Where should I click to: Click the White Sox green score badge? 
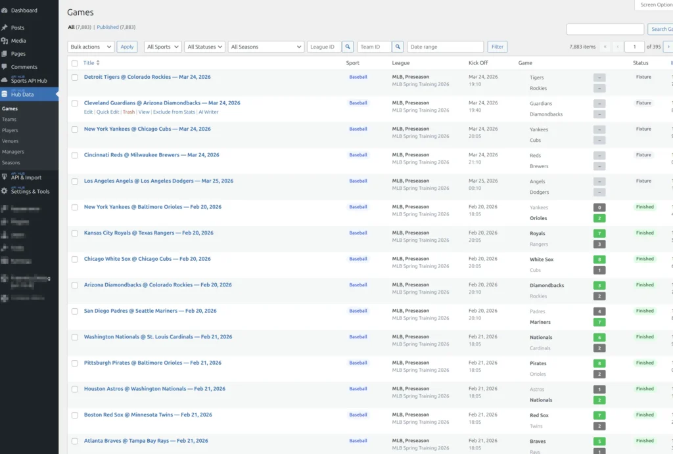point(599,260)
